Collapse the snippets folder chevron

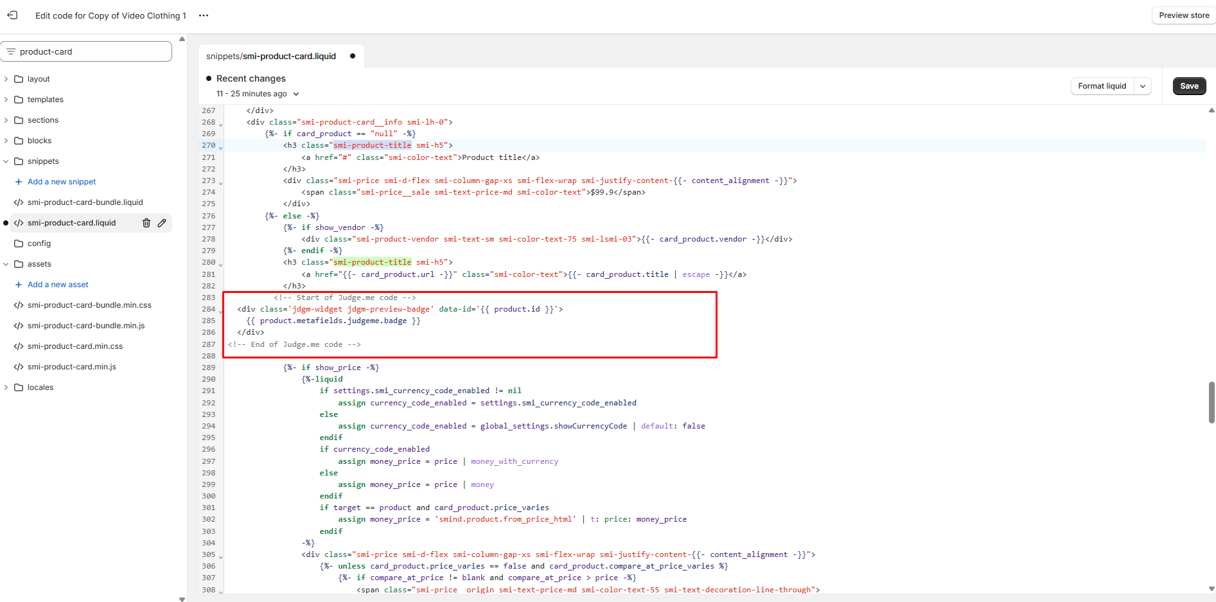(6, 161)
